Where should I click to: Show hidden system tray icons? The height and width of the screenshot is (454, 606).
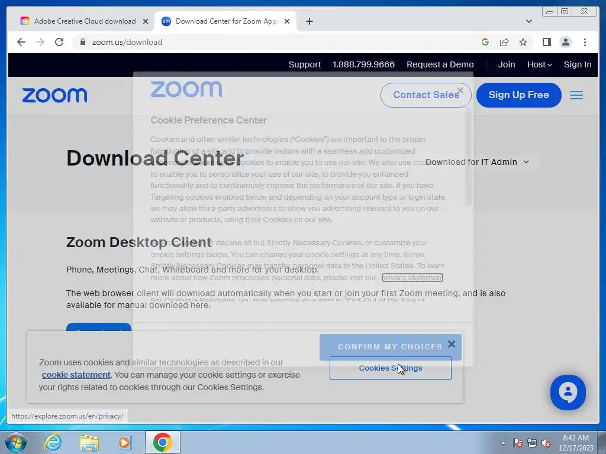[x=503, y=443]
